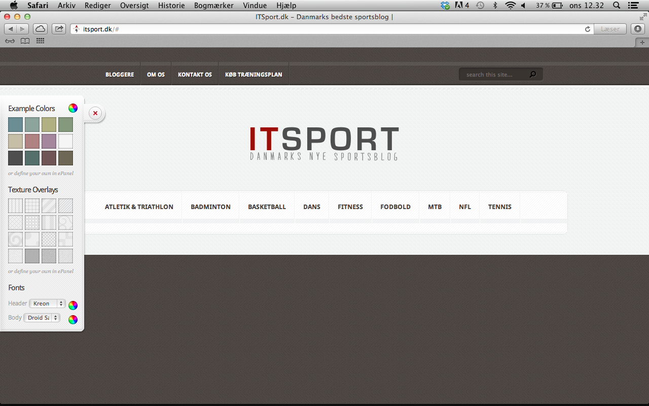
Task: Open the Bogmærker menu in menu bar
Action: click(213, 6)
